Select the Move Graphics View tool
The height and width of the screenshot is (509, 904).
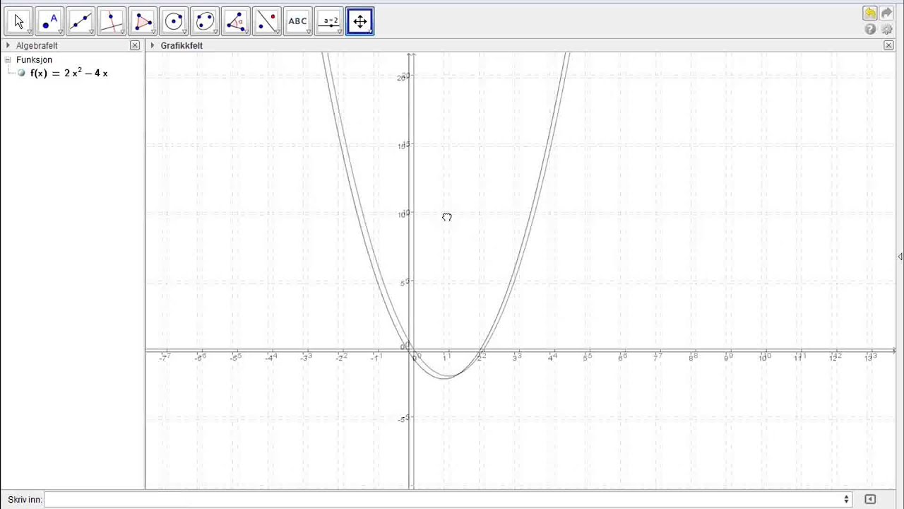tap(360, 21)
